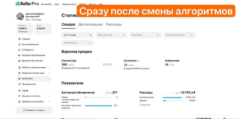The height and width of the screenshot is (119, 240).
Task: Click the Воронка продаж heading
Action: pyautogui.click(x=77, y=52)
